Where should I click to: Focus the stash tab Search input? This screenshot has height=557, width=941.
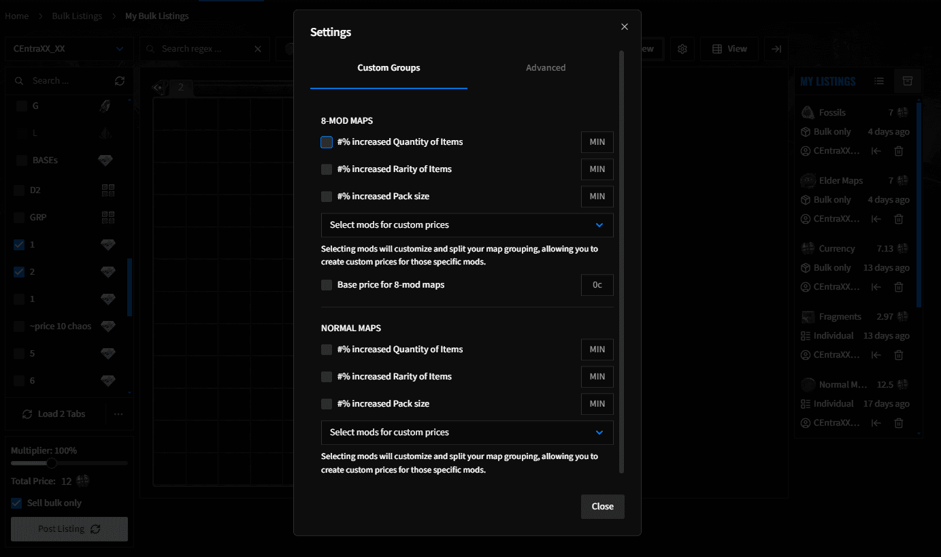pyautogui.click(x=68, y=81)
